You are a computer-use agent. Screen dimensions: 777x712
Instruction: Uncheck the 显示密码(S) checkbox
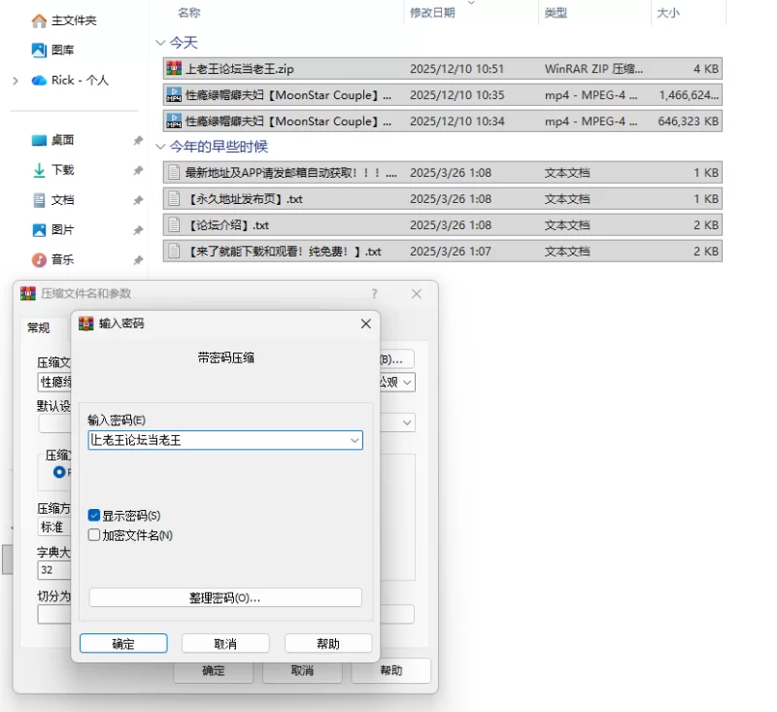point(93,515)
